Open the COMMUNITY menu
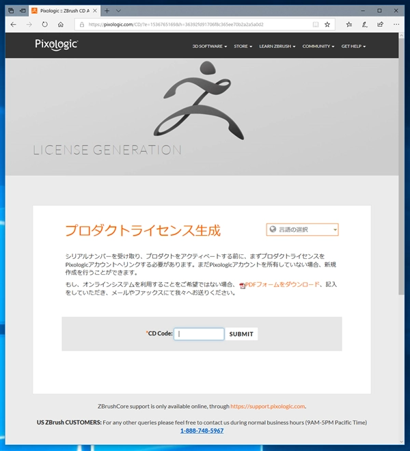Viewport: 410px width, 451px height. [x=318, y=46]
